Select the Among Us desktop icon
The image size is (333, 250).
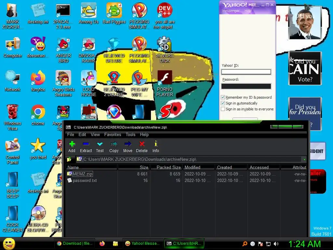pyautogui.click(x=88, y=14)
